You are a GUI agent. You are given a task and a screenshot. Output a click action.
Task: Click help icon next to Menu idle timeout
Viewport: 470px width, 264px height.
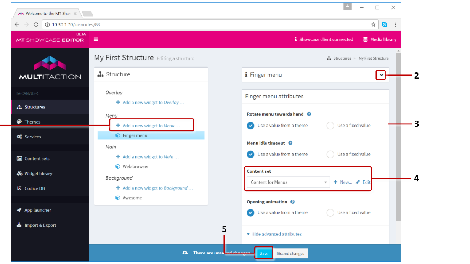290,143
